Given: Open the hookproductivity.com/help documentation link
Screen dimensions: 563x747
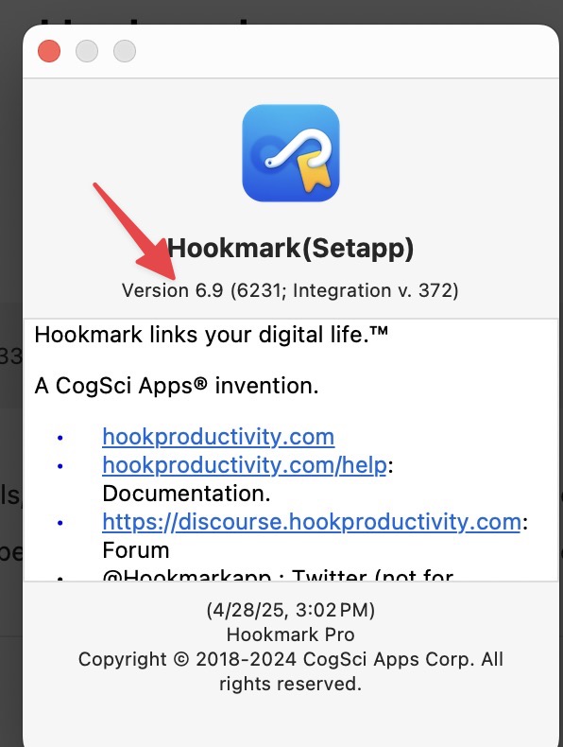Looking at the screenshot, I should (x=245, y=465).
